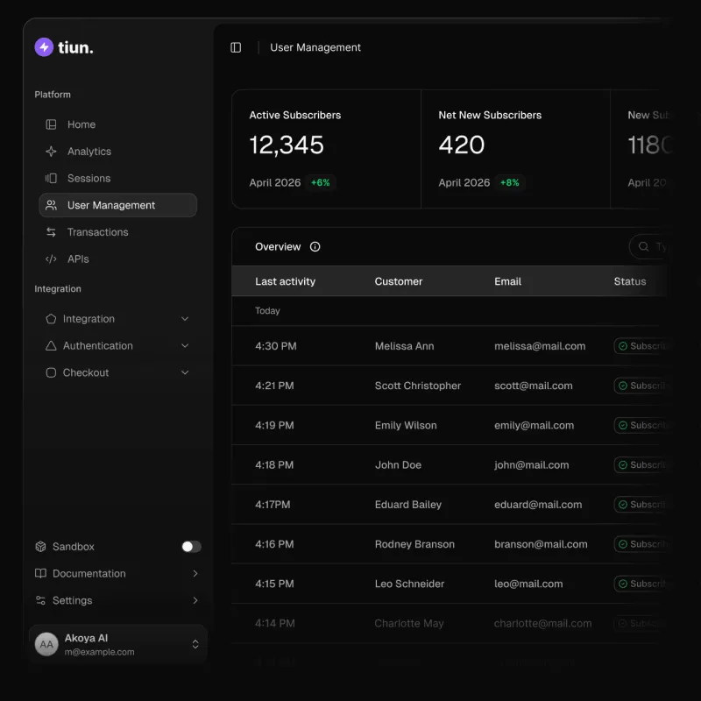The height and width of the screenshot is (701, 701).
Task: Select customer Charlotte May
Action: tap(409, 623)
